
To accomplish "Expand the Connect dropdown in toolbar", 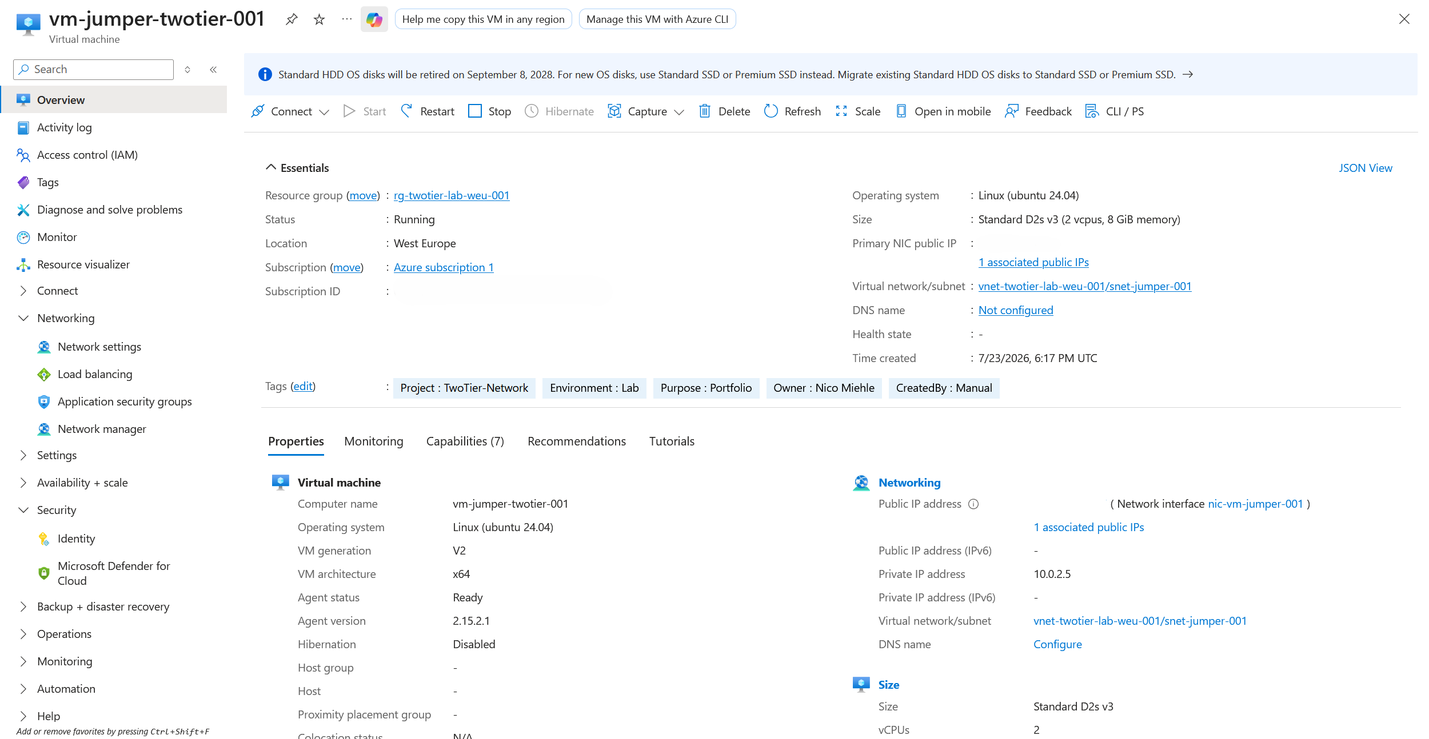I will (324, 112).
